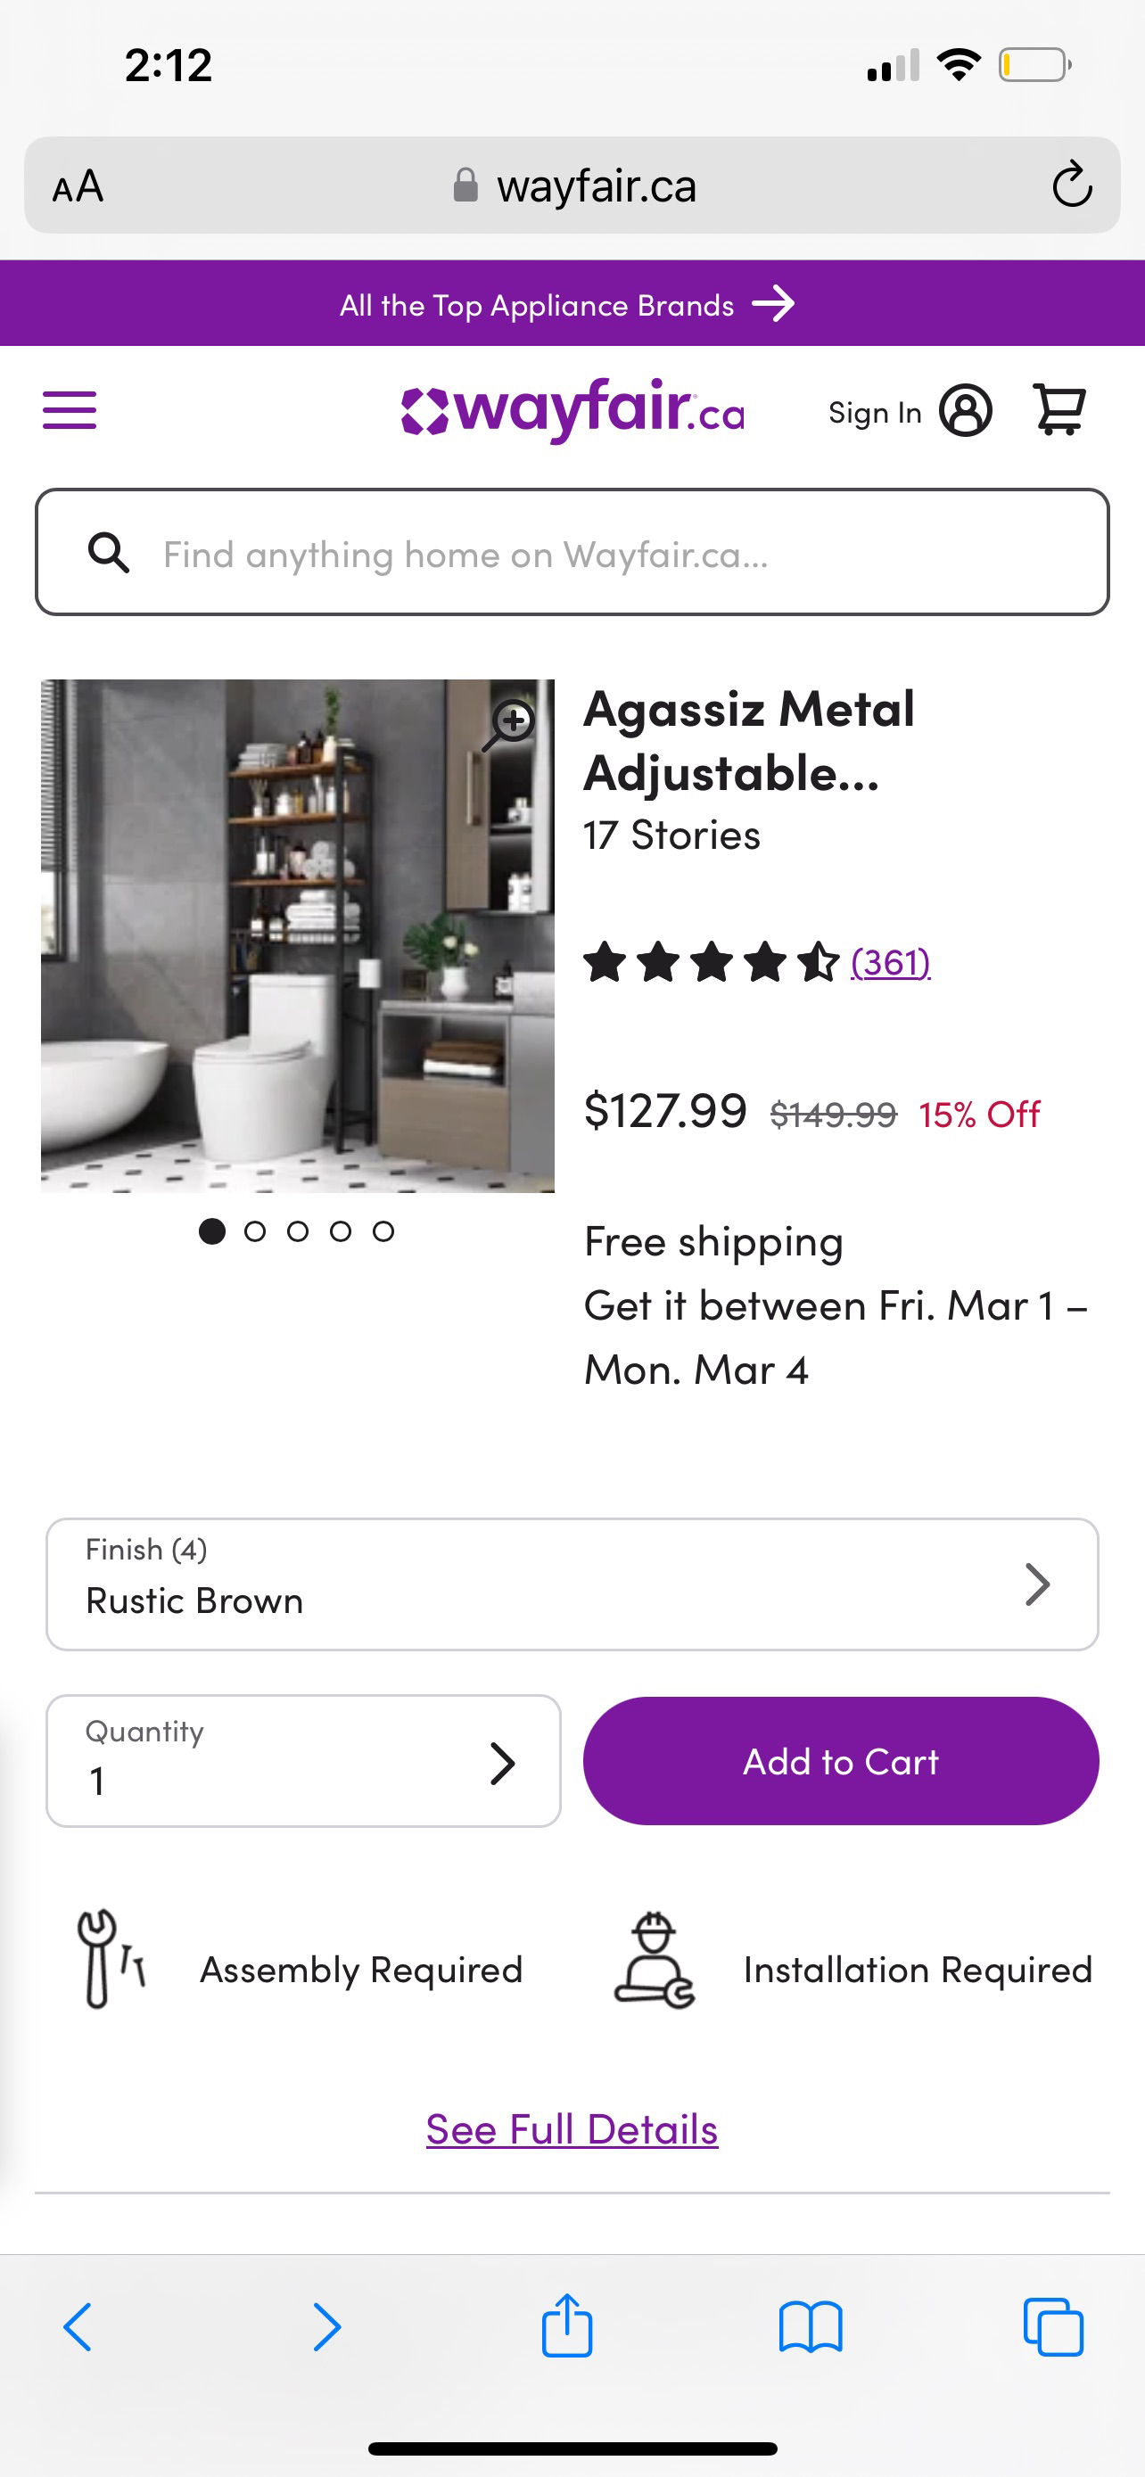Tap the zoom magnifier on product image
1145x2477 pixels.
point(509,724)
